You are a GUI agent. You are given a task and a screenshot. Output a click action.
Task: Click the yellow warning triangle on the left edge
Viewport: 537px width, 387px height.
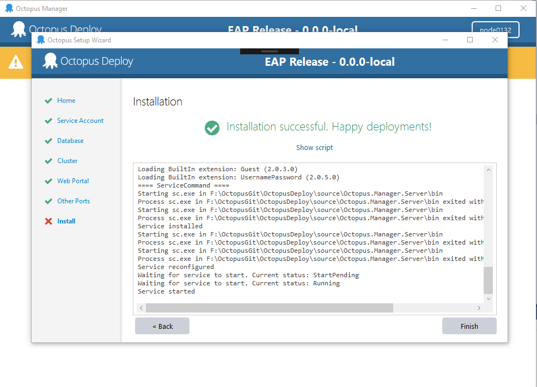click(15, 63)
